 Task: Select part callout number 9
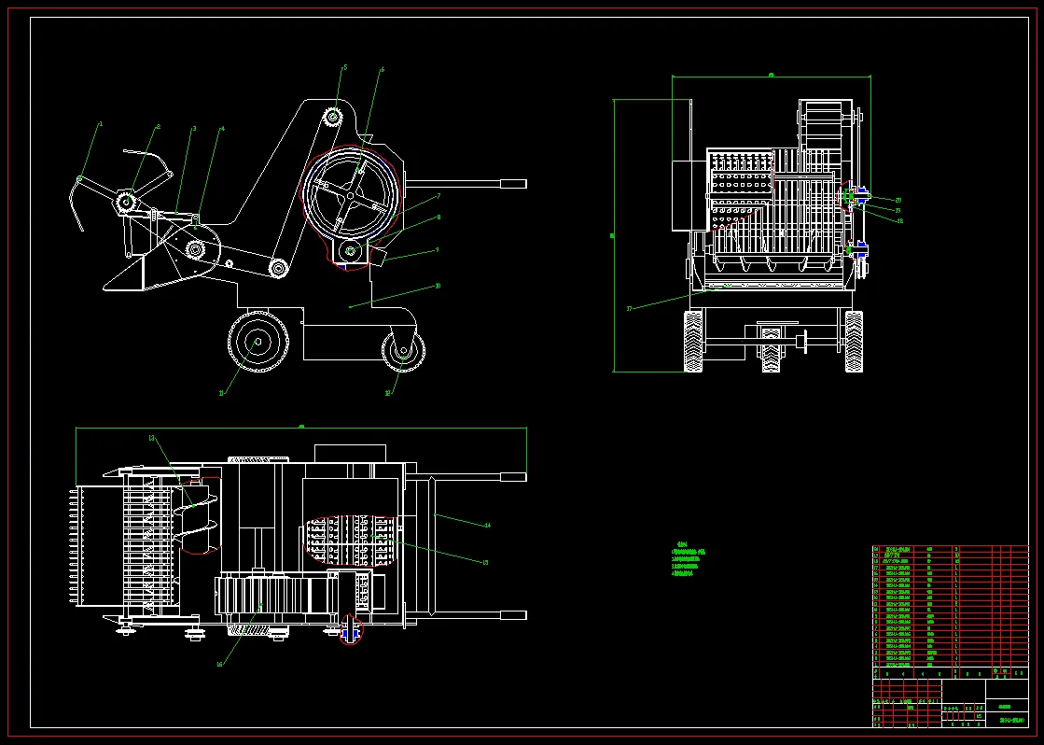point(437,250)
